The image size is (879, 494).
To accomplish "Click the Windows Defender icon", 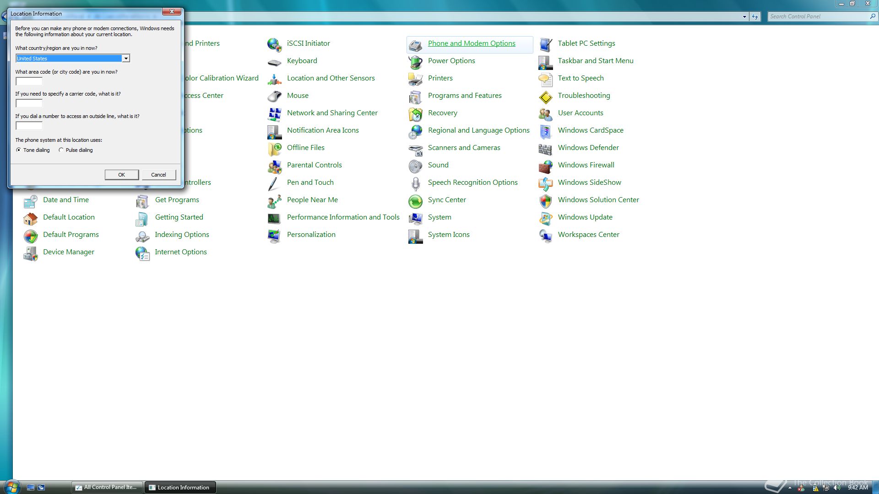I will click(545, 149).
